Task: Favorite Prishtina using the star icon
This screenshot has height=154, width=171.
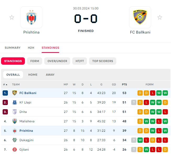Action: click(x=12, y=17)
